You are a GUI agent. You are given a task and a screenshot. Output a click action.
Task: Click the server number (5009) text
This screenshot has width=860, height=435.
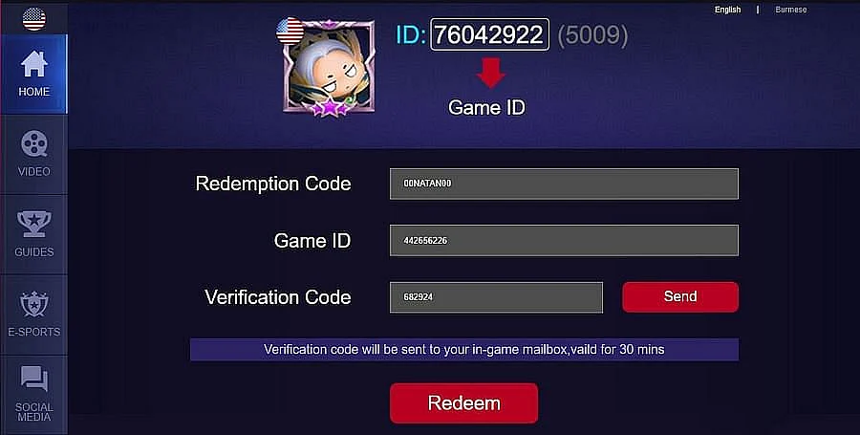(x=592, y=35)
